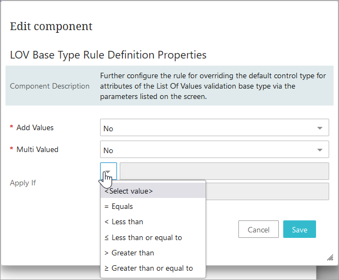
Task: Choose '= Equals' from the list
Action: [x=153, y=207]
